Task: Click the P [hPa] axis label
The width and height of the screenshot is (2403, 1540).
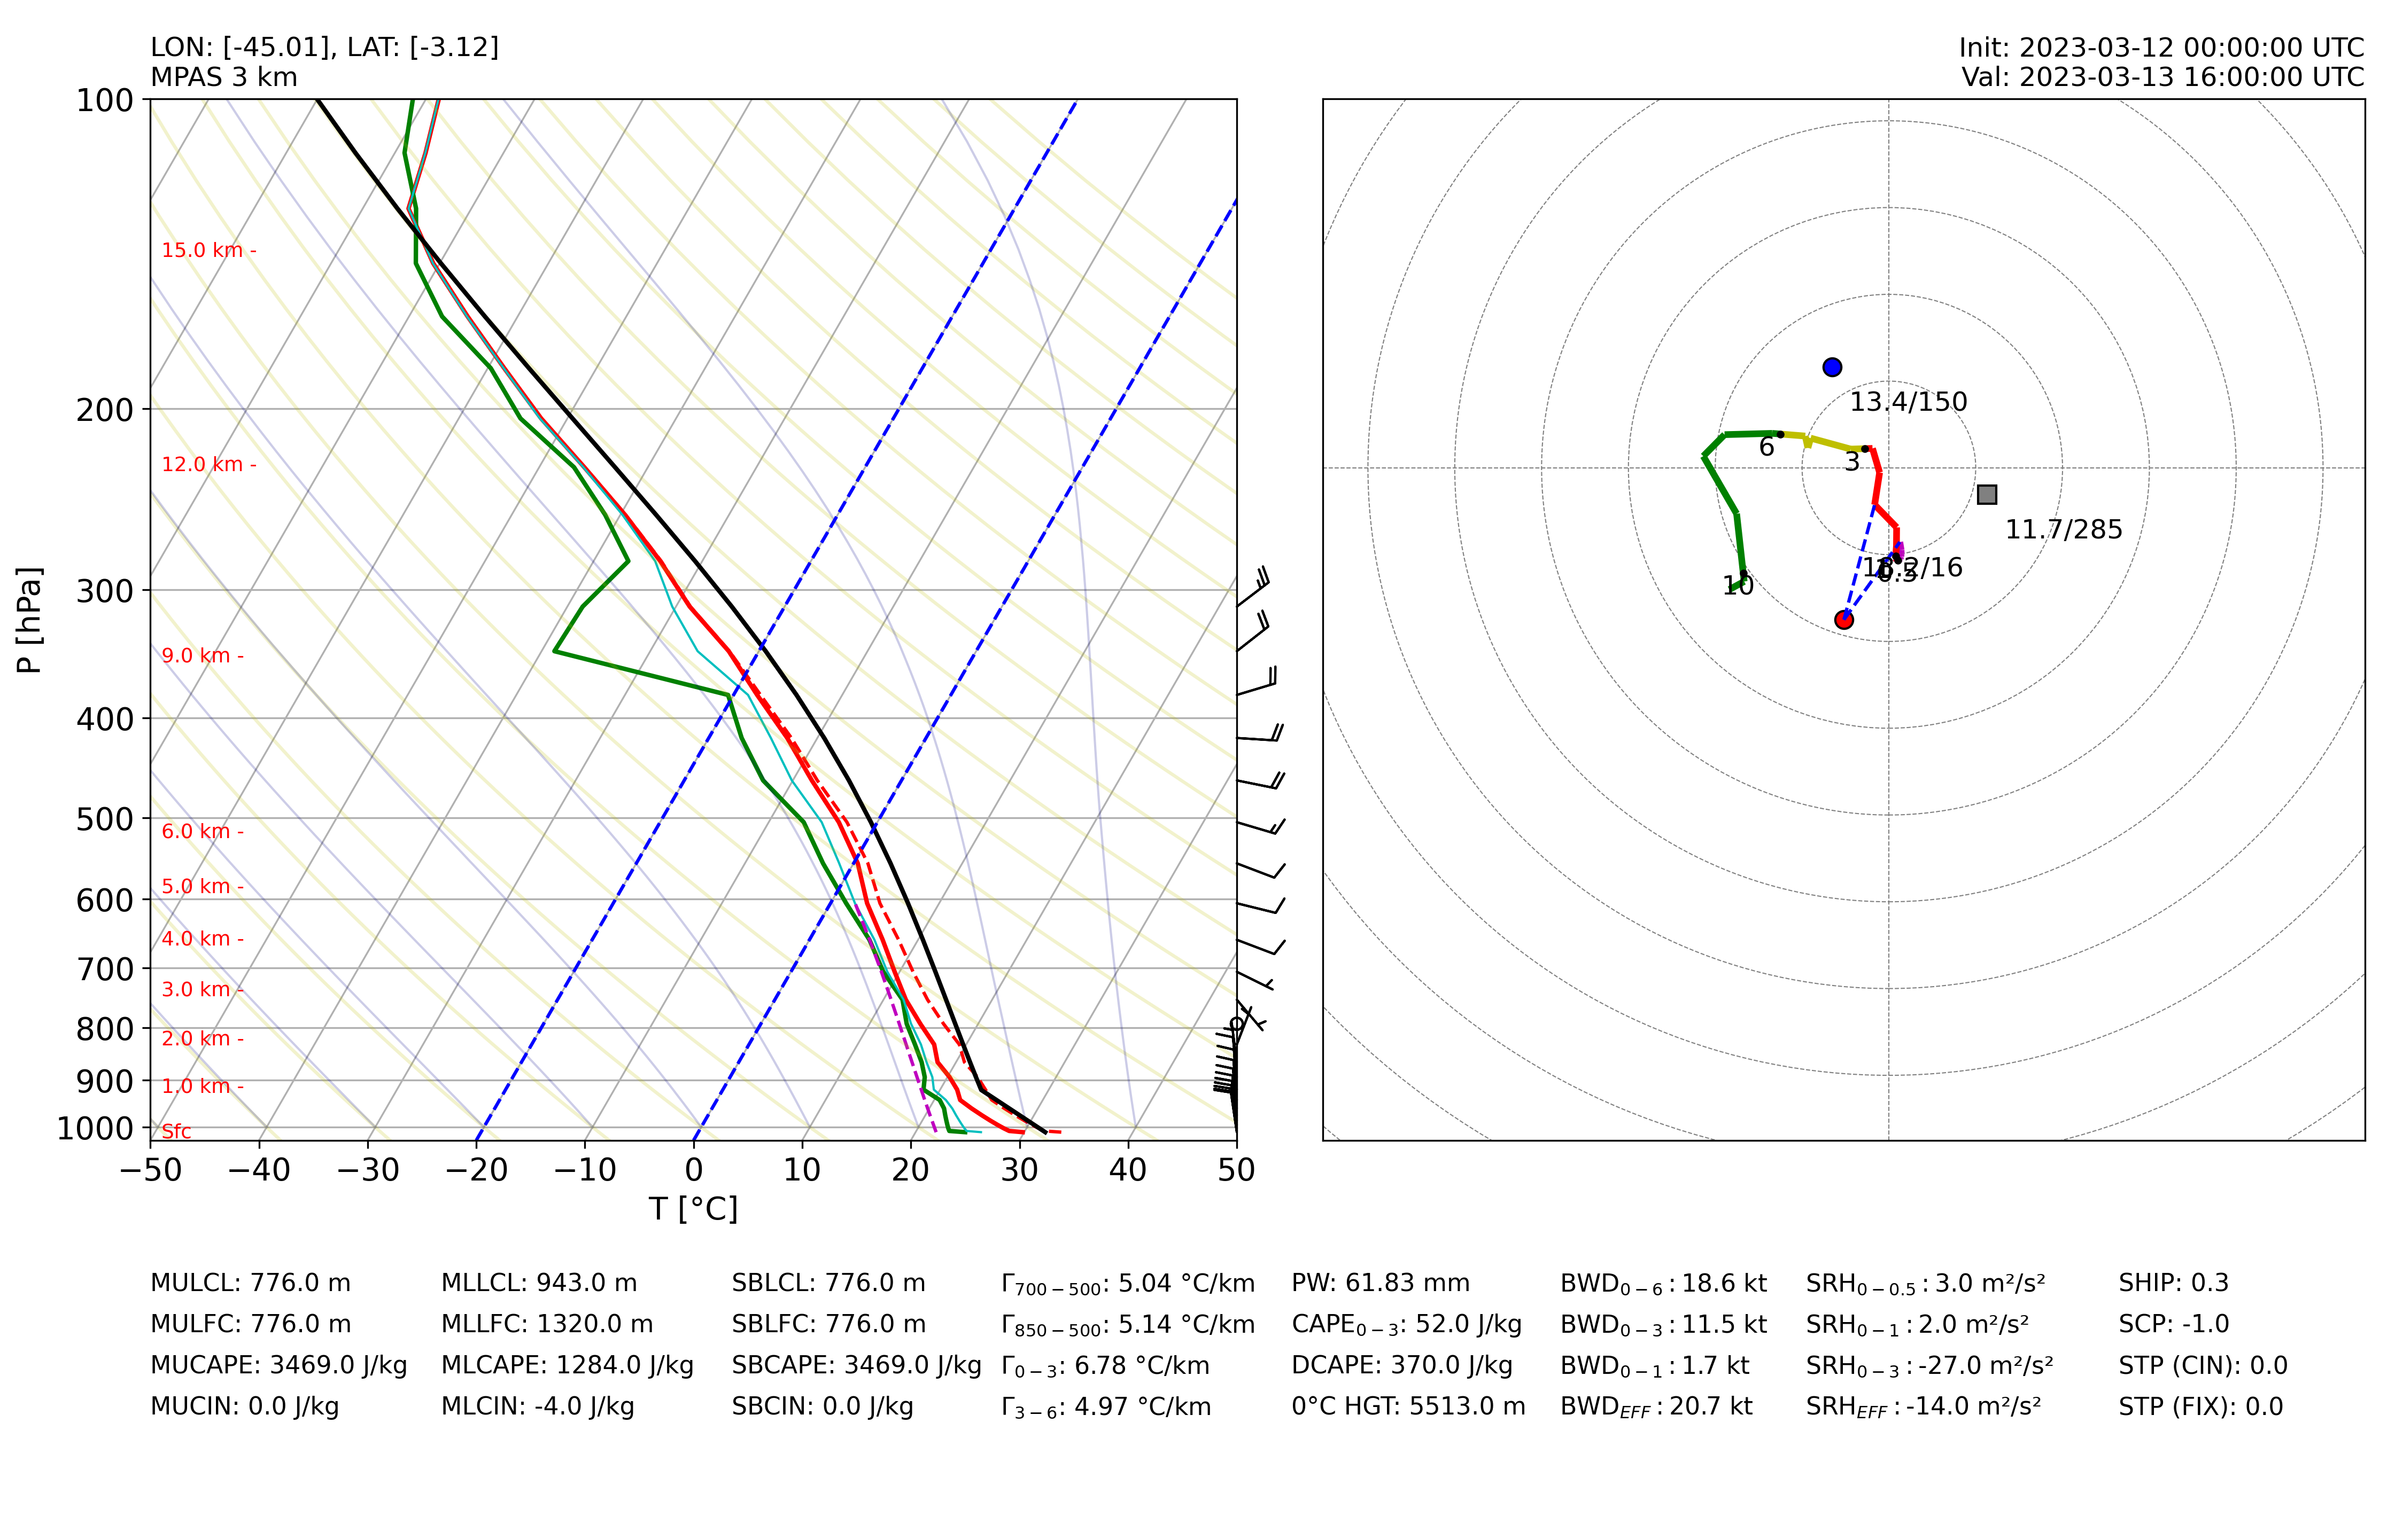Action: point(29,620)
